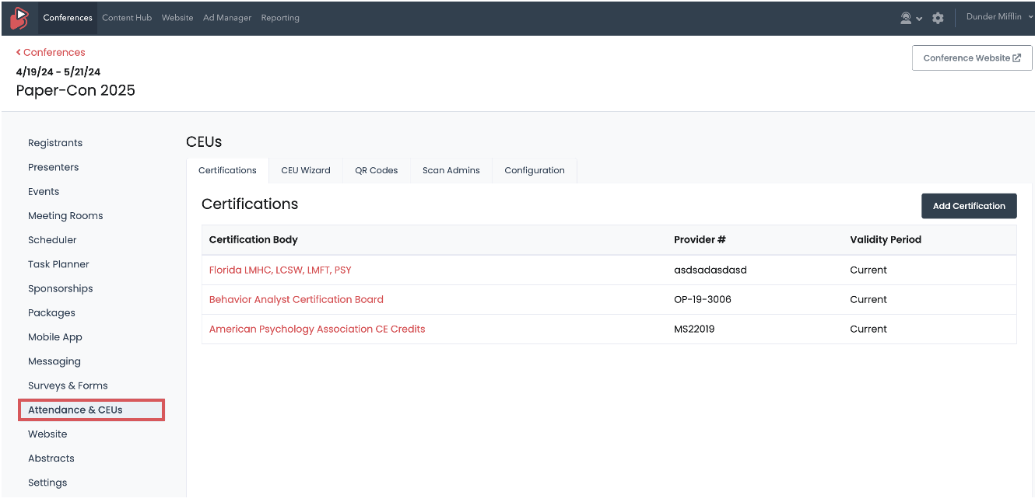Open Behavior Analyst Certification Board link

pyautogui.click(x=296, y=300)
